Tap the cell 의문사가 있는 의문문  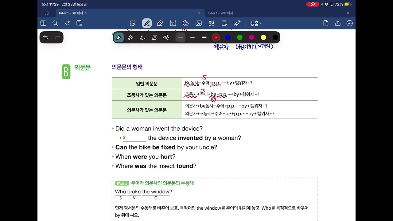(147, 110)
